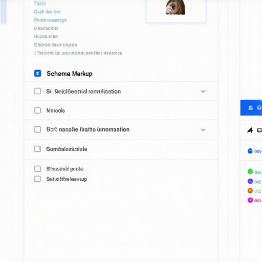Click the blue circle icon in right panel
Image resolution: width=262 pixels, height=262 pixels.
tap(250, 151)
